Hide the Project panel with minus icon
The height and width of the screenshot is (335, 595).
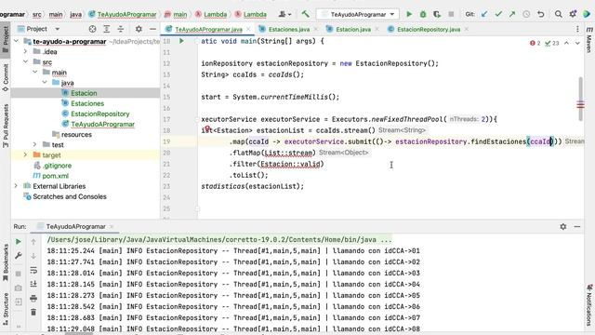152,29
